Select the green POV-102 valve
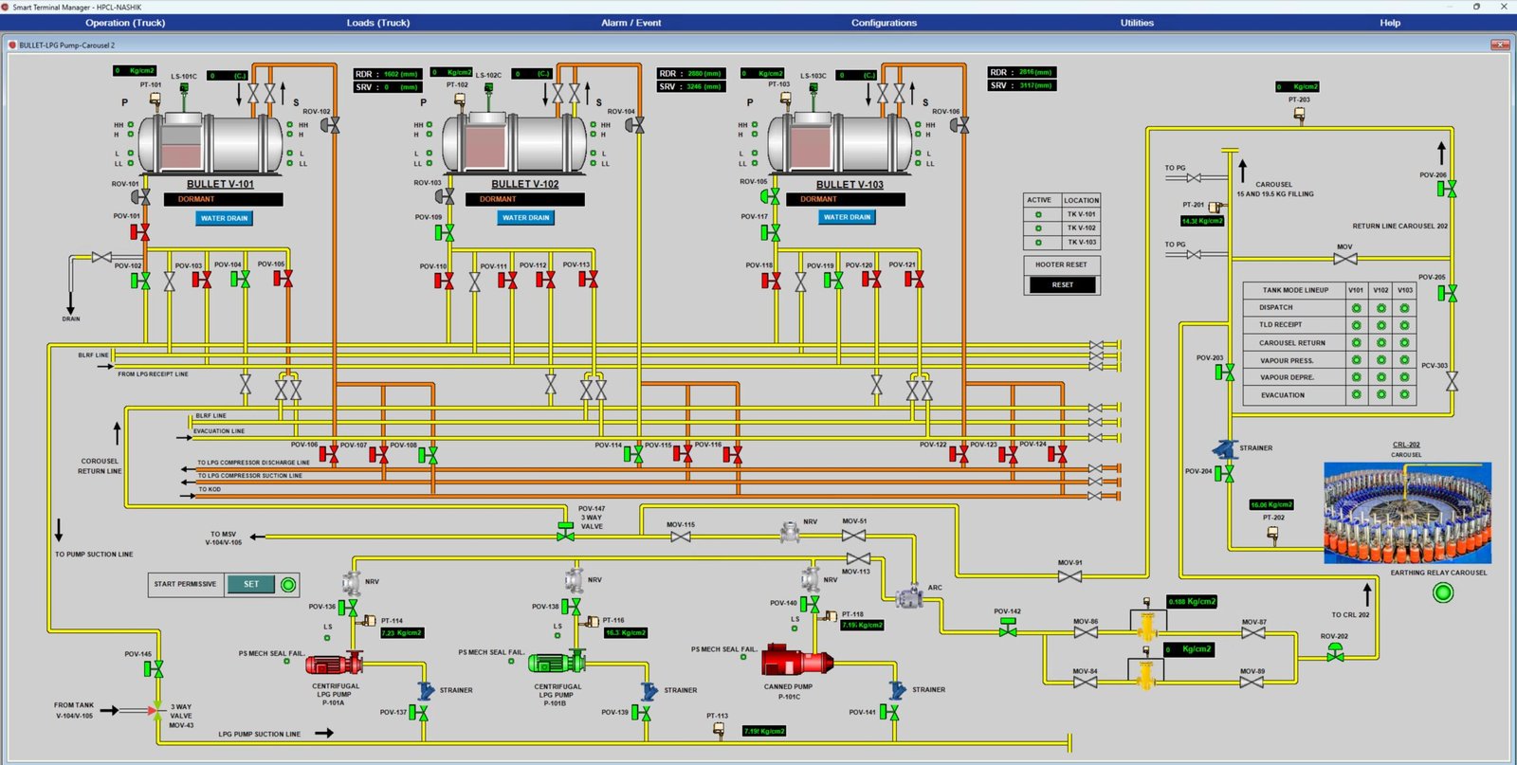 click(140, 281)
